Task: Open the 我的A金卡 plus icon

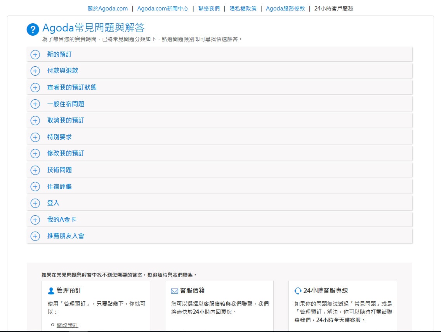Action: [35, 220]
